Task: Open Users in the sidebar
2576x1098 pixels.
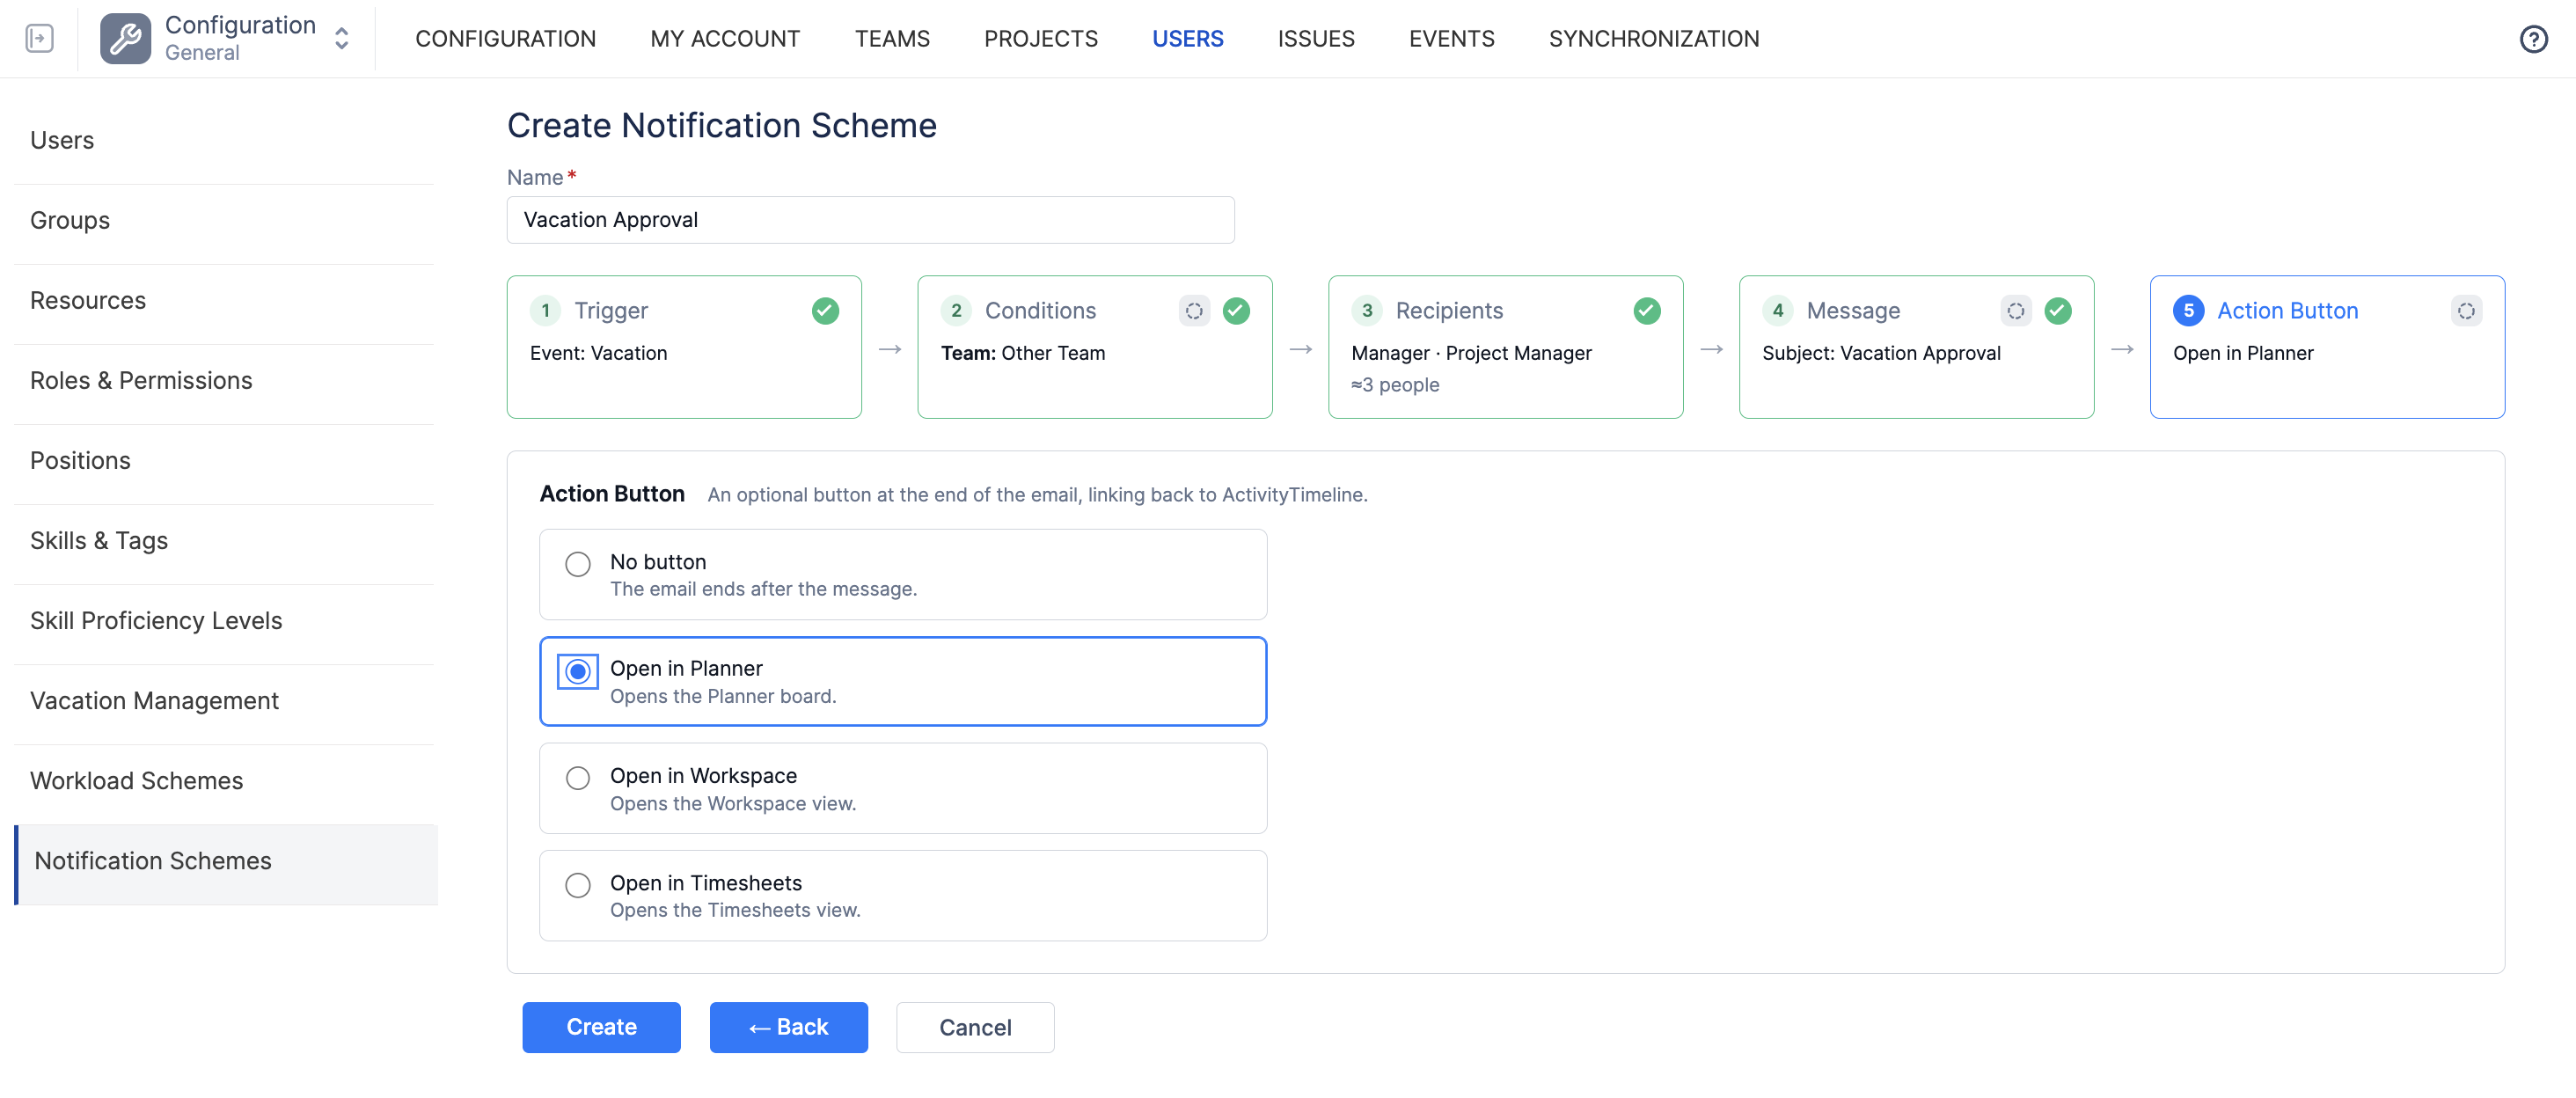Action: [225, 141]
